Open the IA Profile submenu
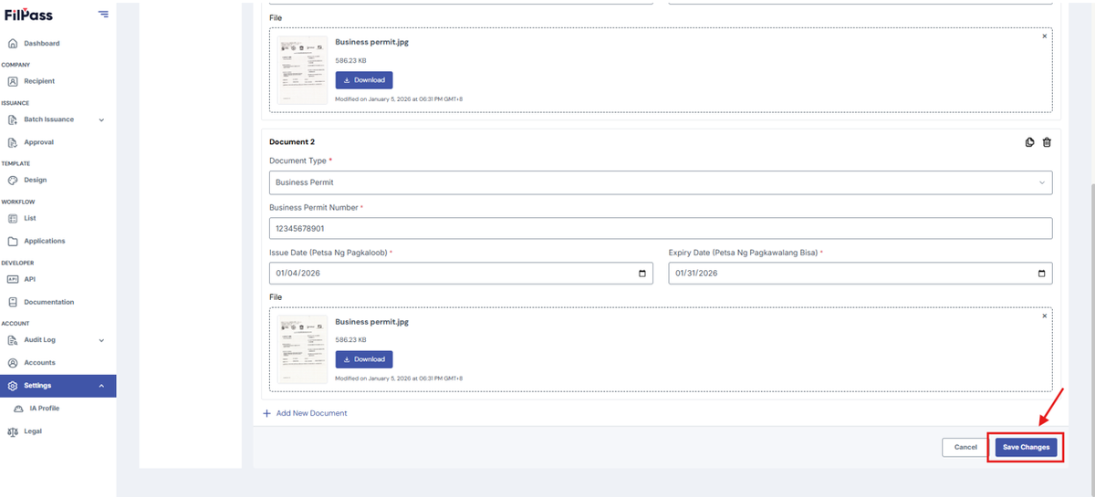Image resolution: width=1095 pixels, height=497 pixels. point(44,409)
